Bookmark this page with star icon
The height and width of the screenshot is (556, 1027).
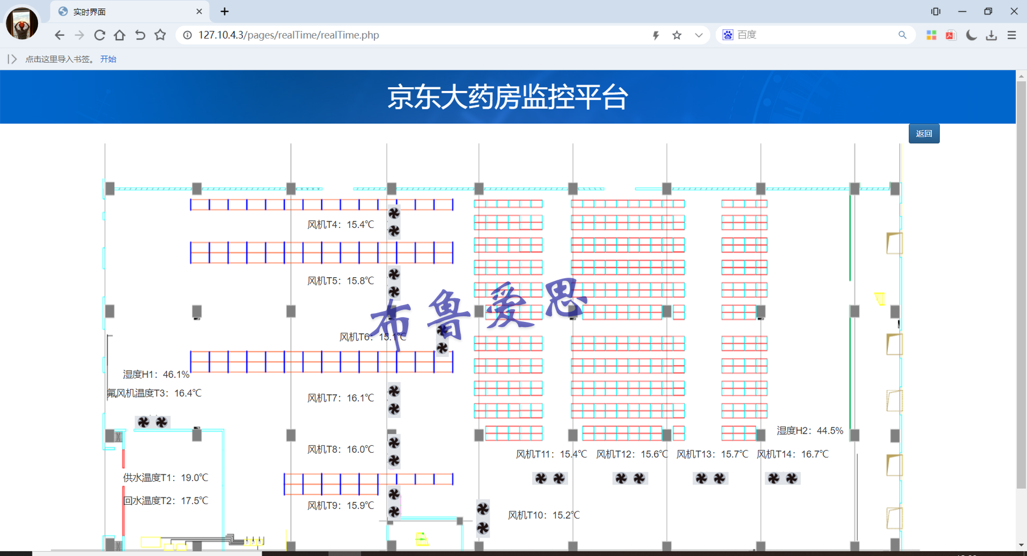point(160,35)
